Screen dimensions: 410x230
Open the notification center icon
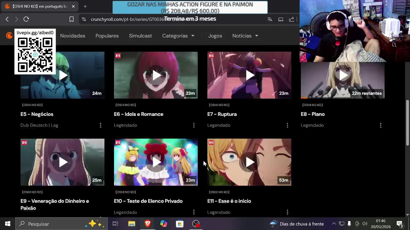tap(399, 224)
